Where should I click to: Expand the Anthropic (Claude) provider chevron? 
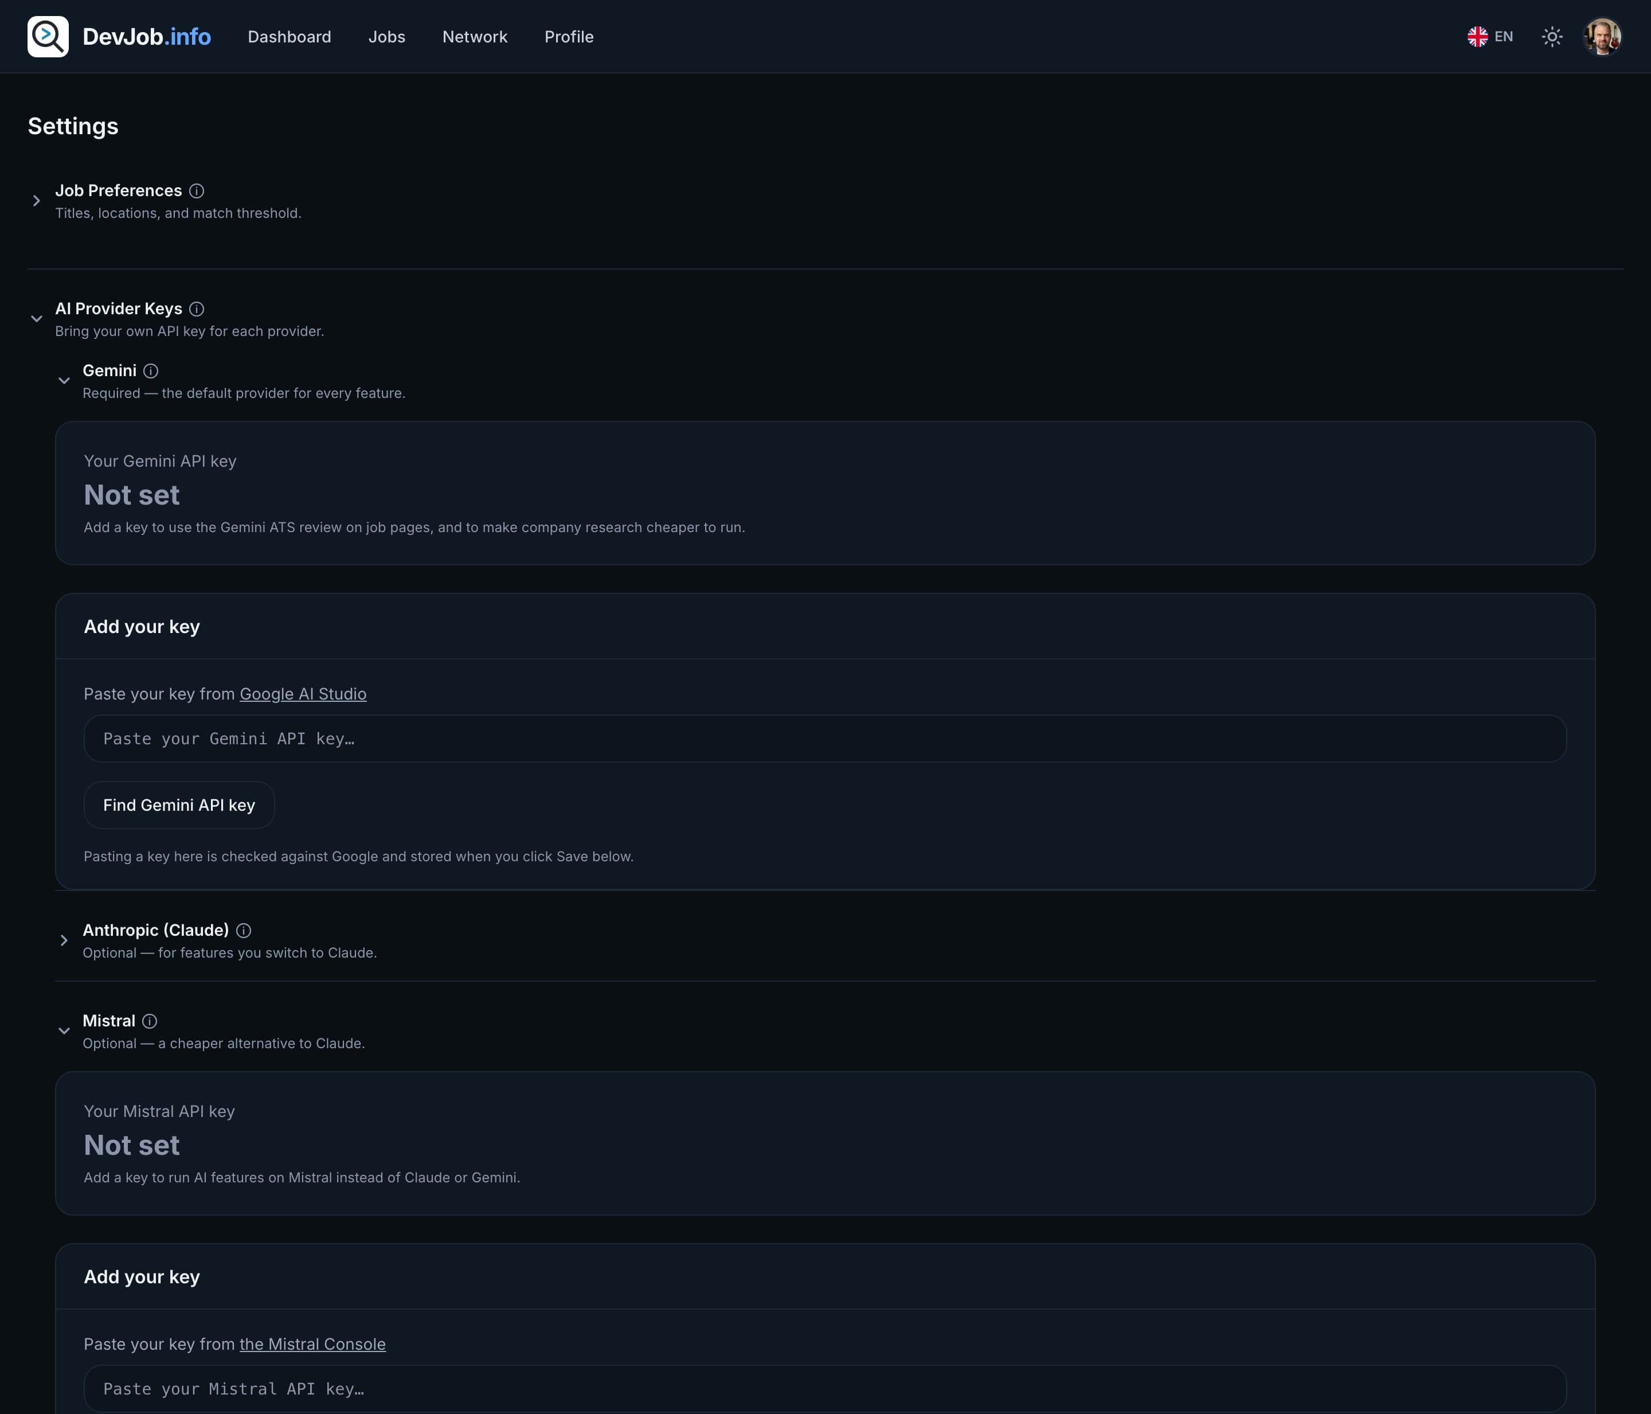pos(64,940)
